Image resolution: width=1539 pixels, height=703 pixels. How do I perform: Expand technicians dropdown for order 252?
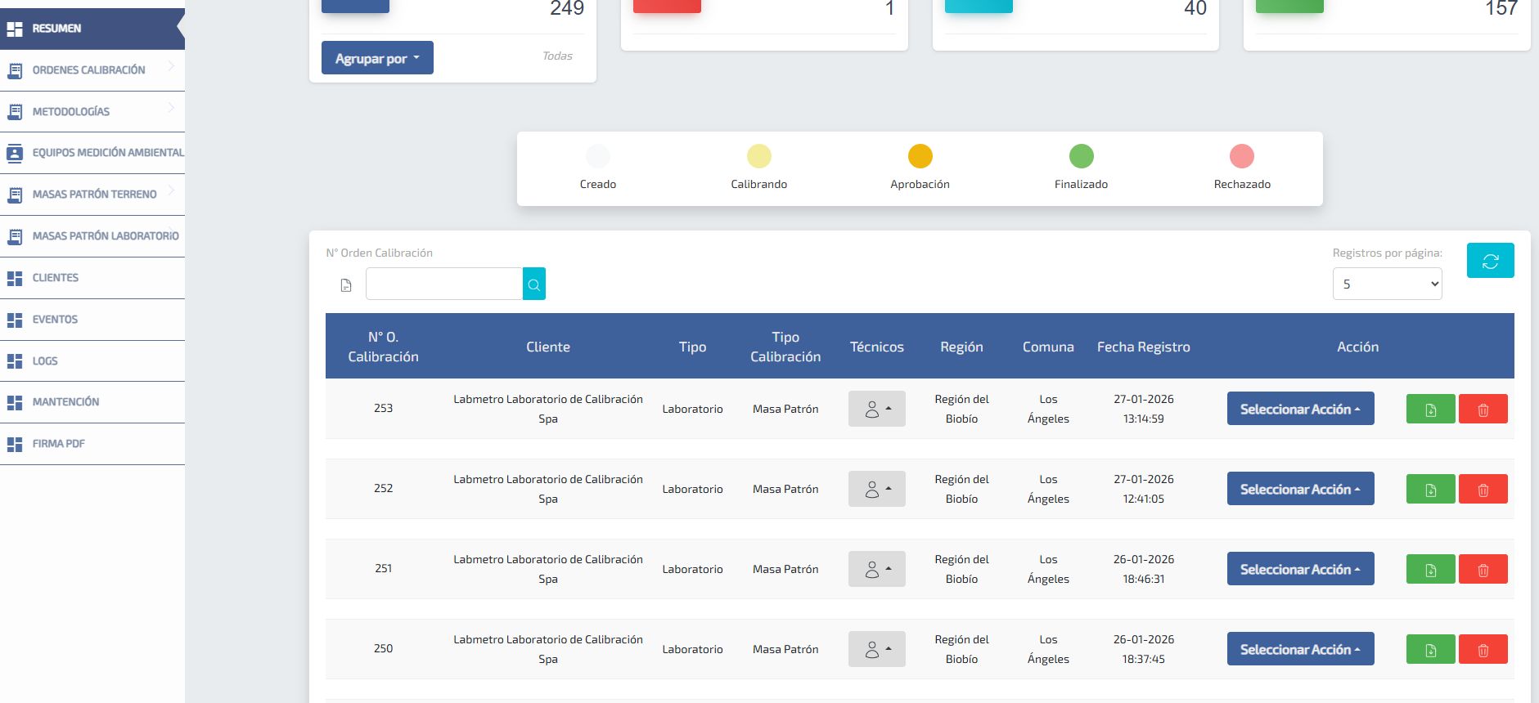(x=876, y=489)
